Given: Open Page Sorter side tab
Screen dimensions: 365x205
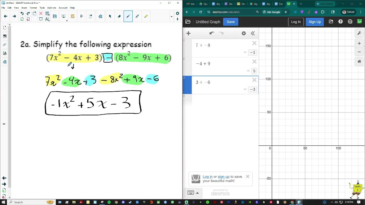Looking at the screenshot, I should coord(5,28).
